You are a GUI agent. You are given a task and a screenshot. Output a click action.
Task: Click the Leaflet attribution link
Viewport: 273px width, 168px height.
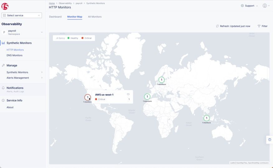tap(232, 163)
